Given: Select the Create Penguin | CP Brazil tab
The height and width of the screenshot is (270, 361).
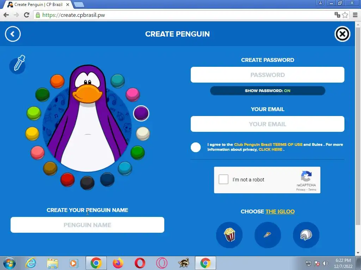Looking at the screenshot, I should 38,5.
